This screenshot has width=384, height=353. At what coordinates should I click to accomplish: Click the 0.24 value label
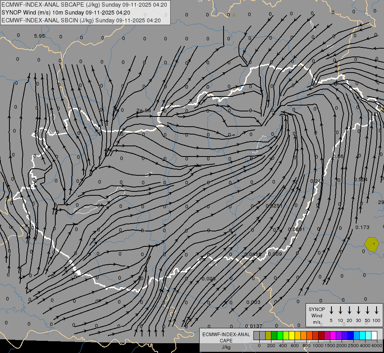tap(316, 181)
